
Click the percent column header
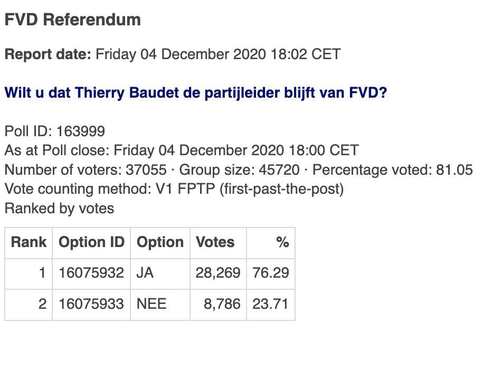click(x=271, y=243)
